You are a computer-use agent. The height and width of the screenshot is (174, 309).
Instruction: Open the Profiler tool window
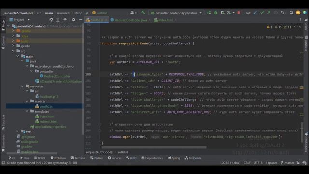tap(97, 158)
